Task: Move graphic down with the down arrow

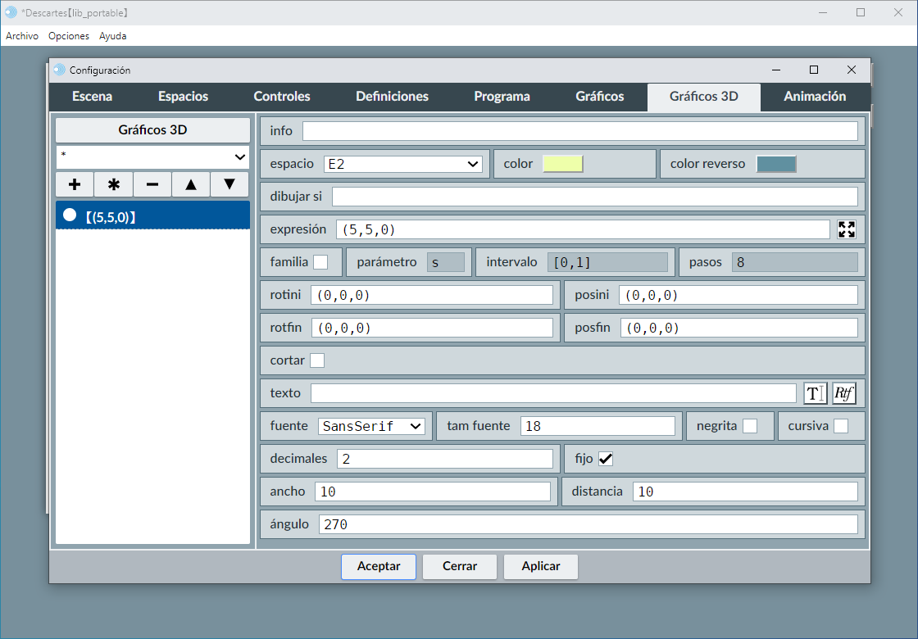Action: click(229, 184)
